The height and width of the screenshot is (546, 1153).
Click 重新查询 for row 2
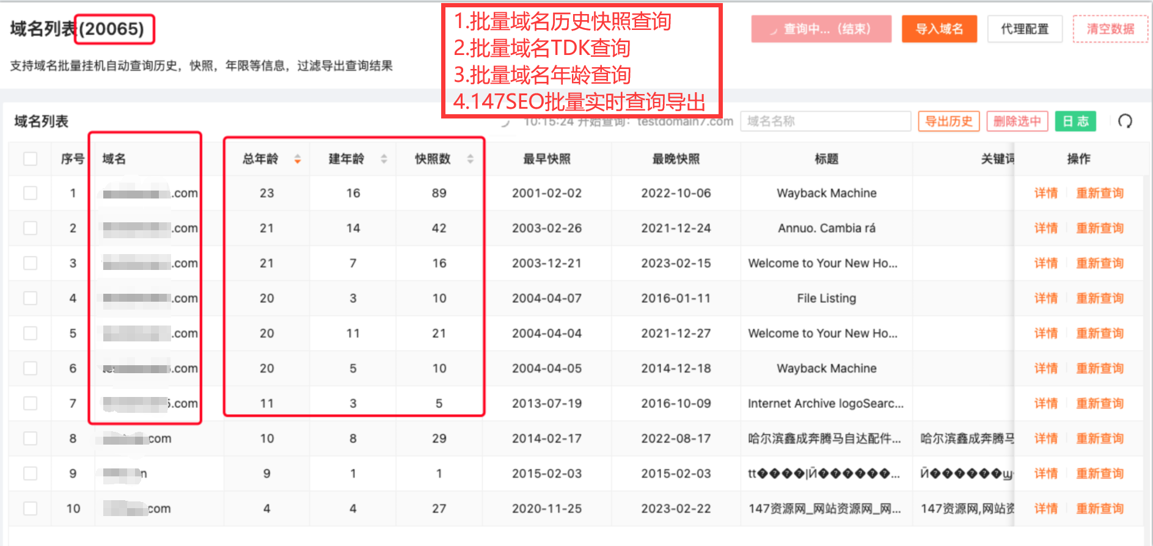click(x=1100, y=228)
